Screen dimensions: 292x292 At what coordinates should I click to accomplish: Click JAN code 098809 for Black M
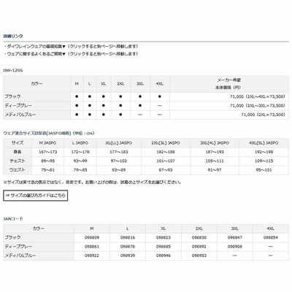[x=92, y=237]
